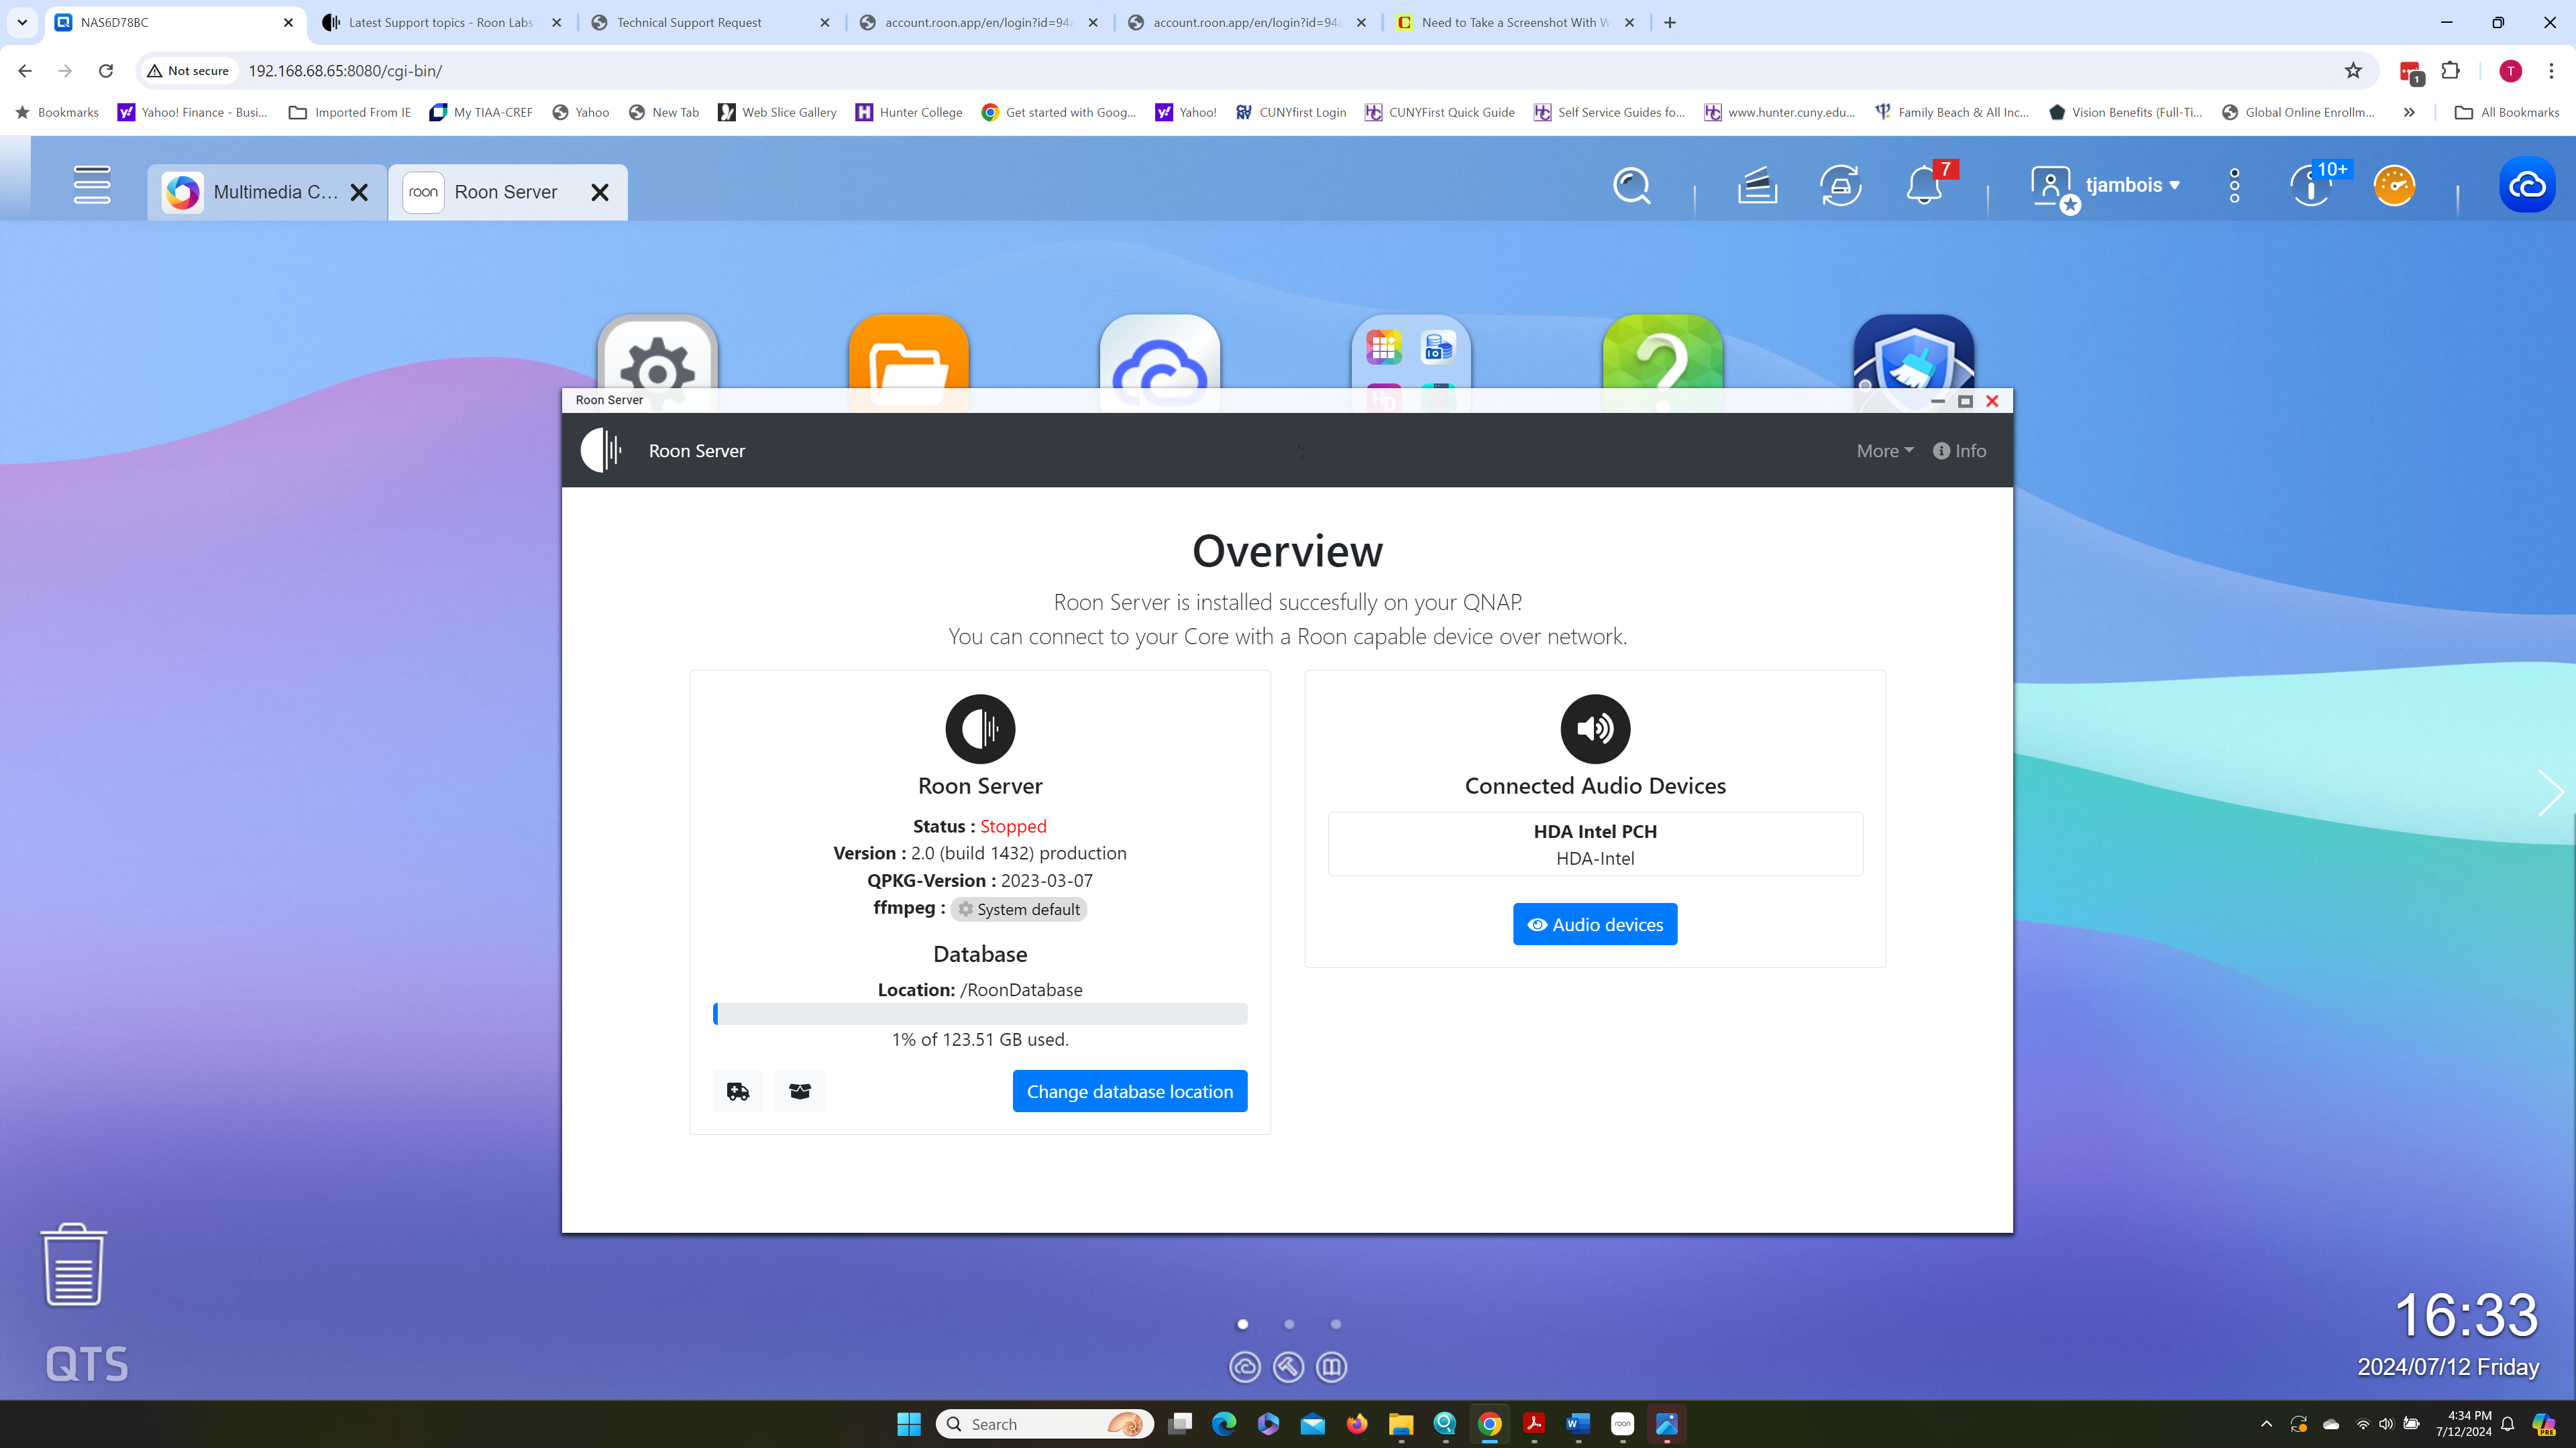Open the three-dot more options menu
This screenshot has width=2576, height=1448.
click(2234, 186)
